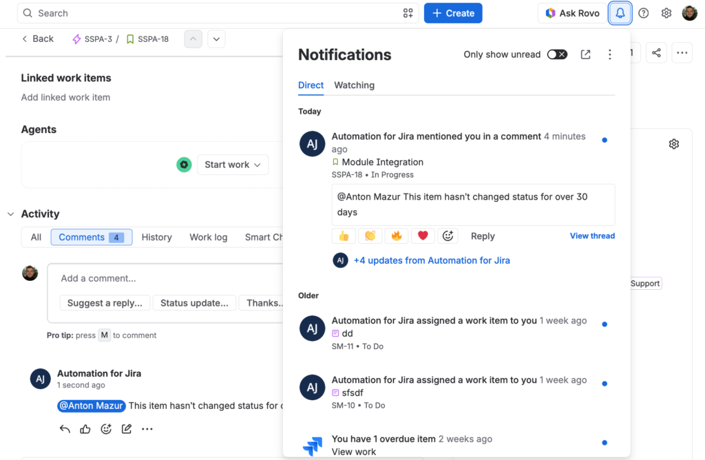Open the settings gear in top bar
Image resolution: width=705 pixels, height=460 pixels.
[666, 13]
